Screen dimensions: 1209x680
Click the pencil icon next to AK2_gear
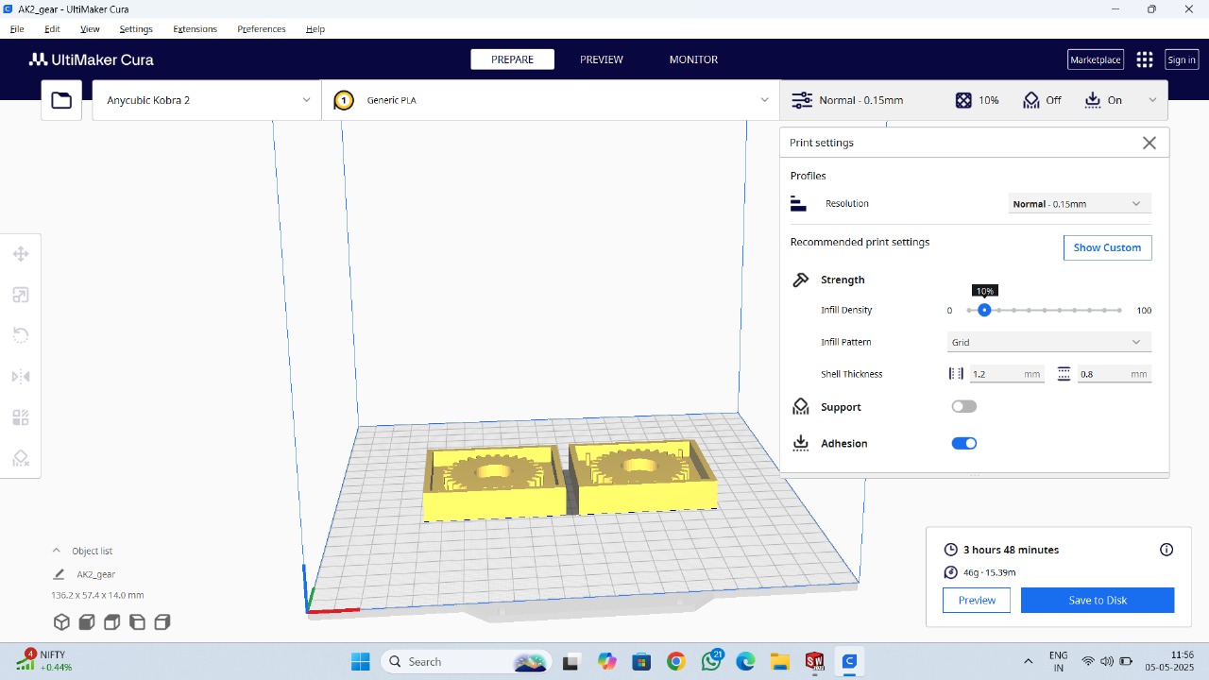pyautogui.click(x=59, y=574)
